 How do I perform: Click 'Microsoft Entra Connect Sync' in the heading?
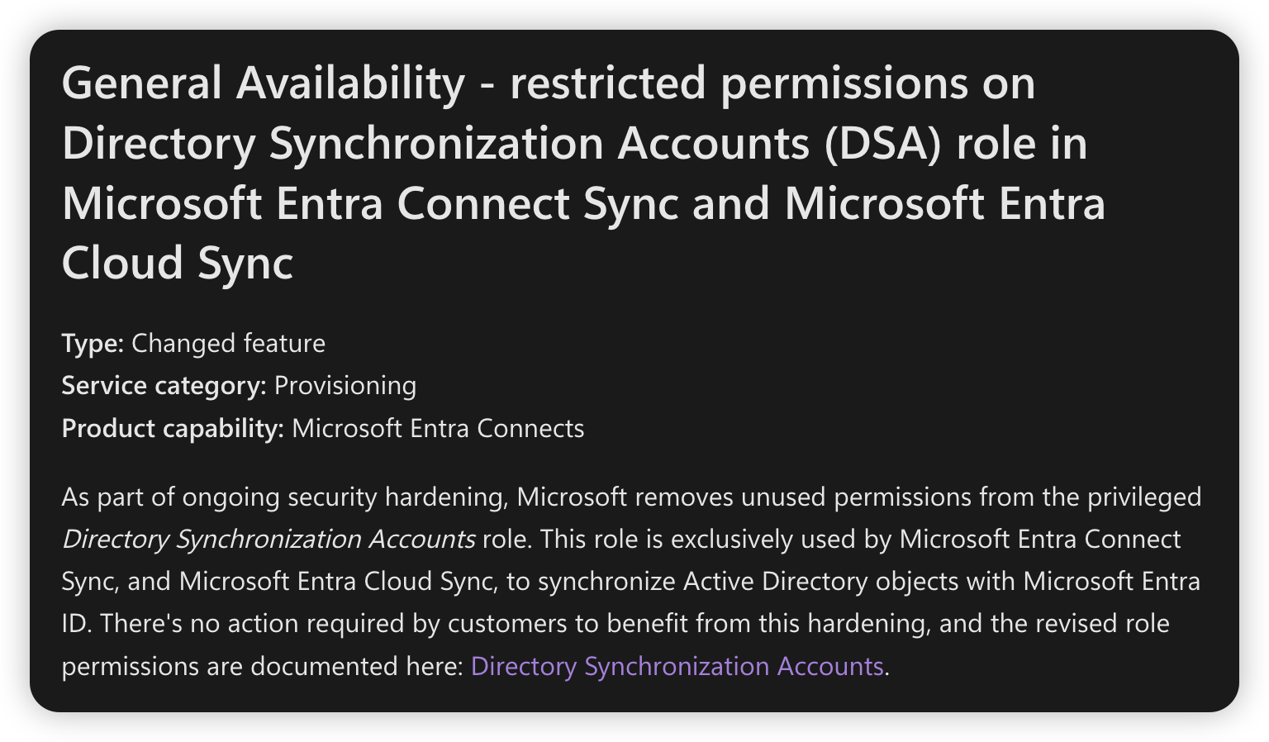click(371, 203)
